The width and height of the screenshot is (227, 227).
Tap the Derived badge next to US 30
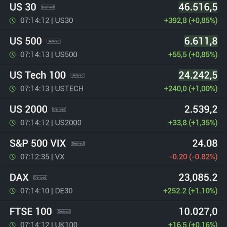(x=48, y=7)
